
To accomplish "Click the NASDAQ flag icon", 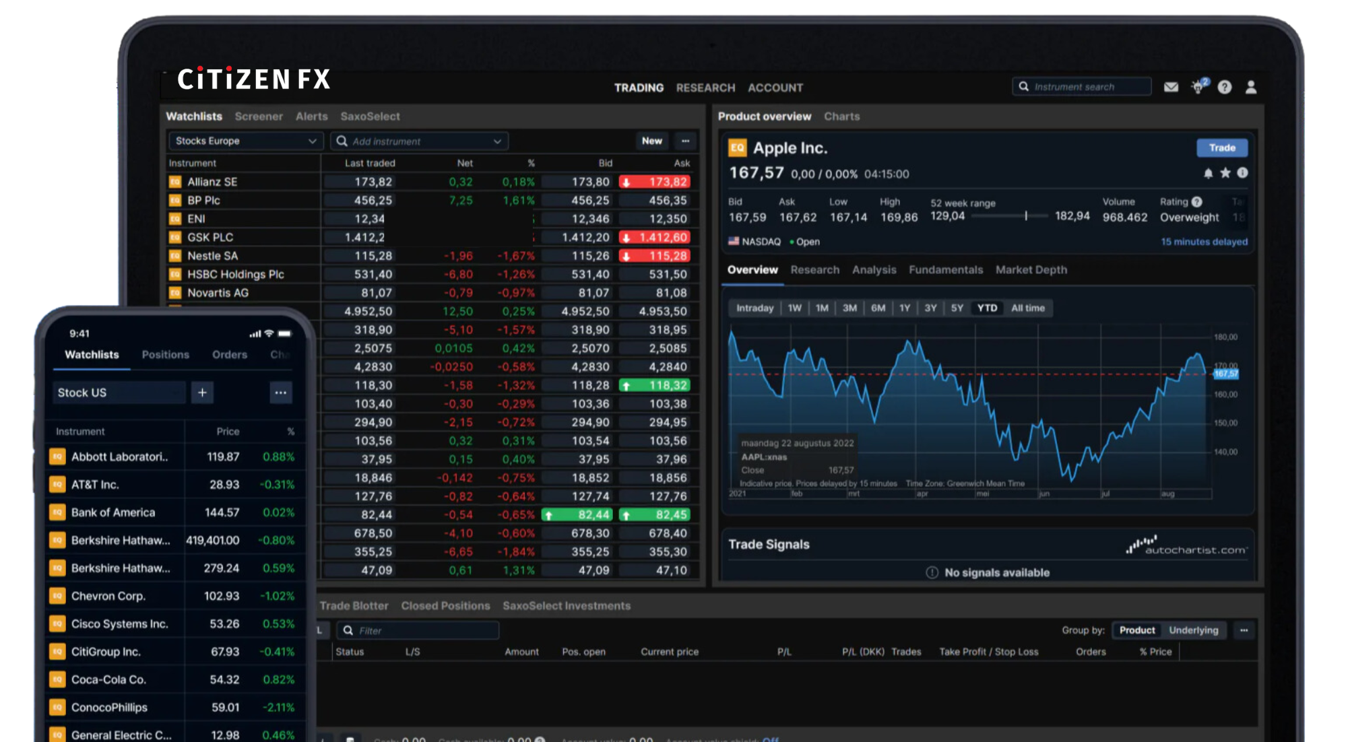I will pyautogui.click(x=734, y=241).
